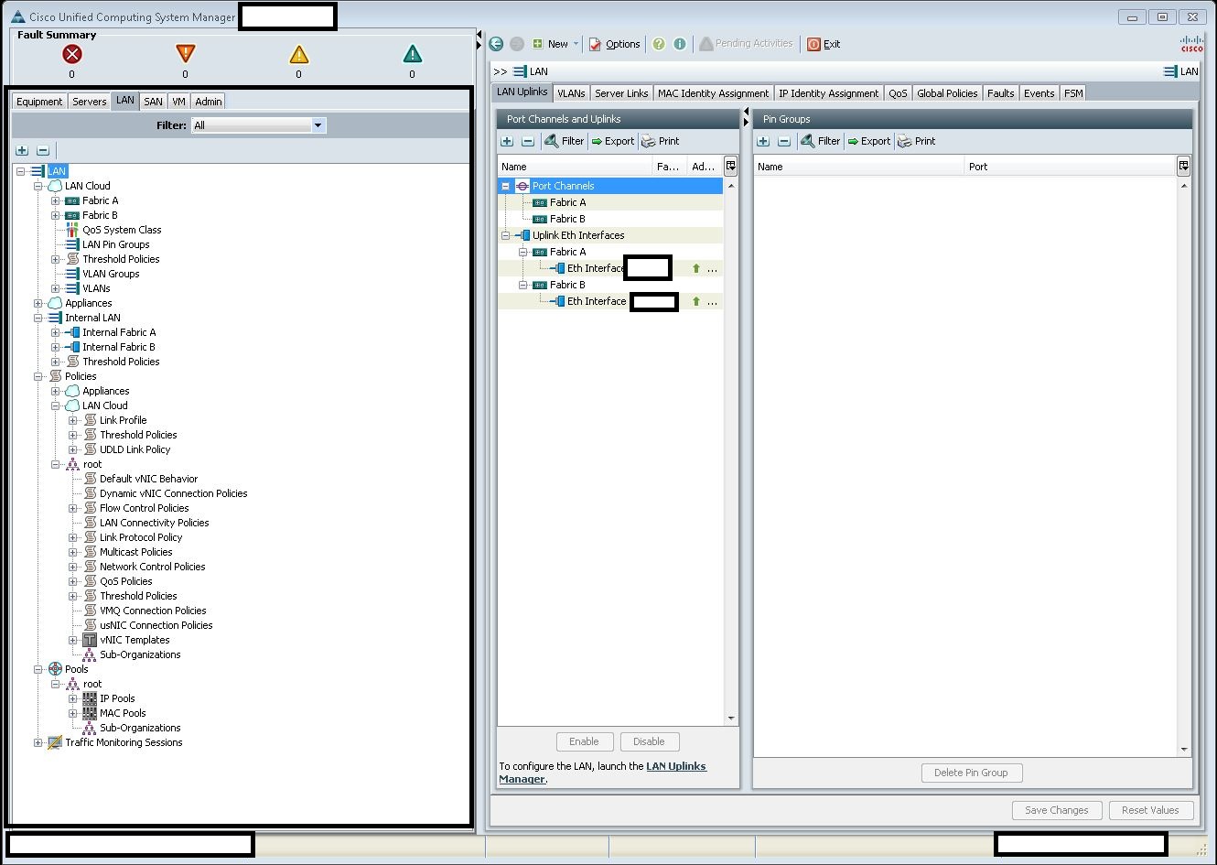Click the green back navigation arrow
The height and width of the screenshot is (865, 1217).
coord(496,44)
